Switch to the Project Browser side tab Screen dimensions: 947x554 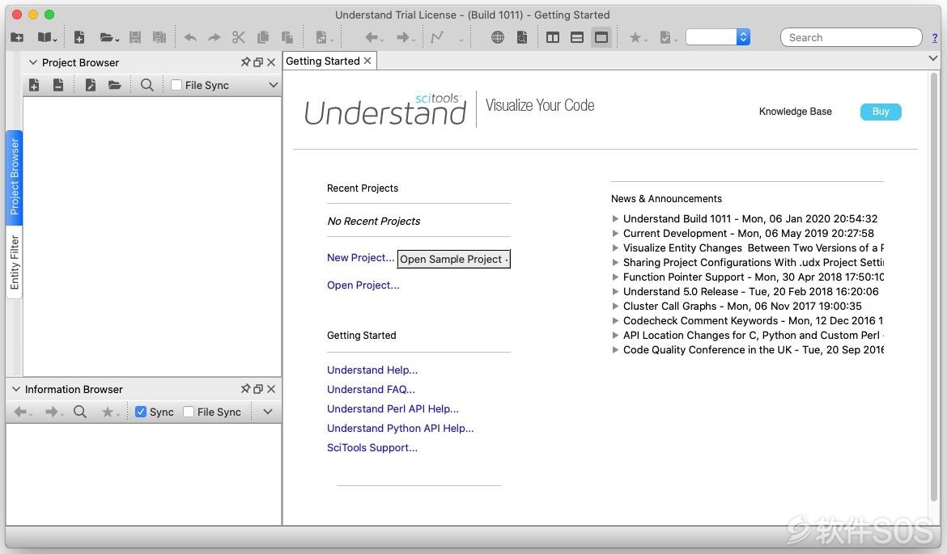point(15,177)
